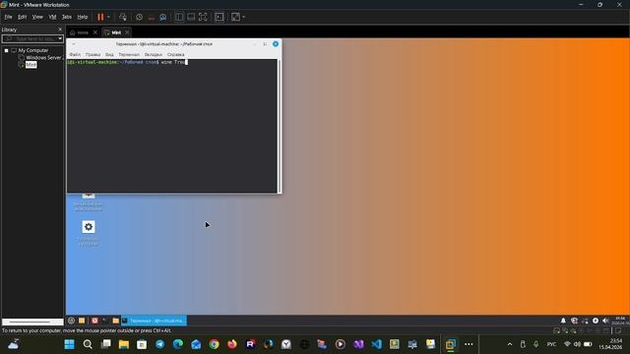Close the terminal window with blue button
This screenshot has width=630, height=354.
point(276,43)
